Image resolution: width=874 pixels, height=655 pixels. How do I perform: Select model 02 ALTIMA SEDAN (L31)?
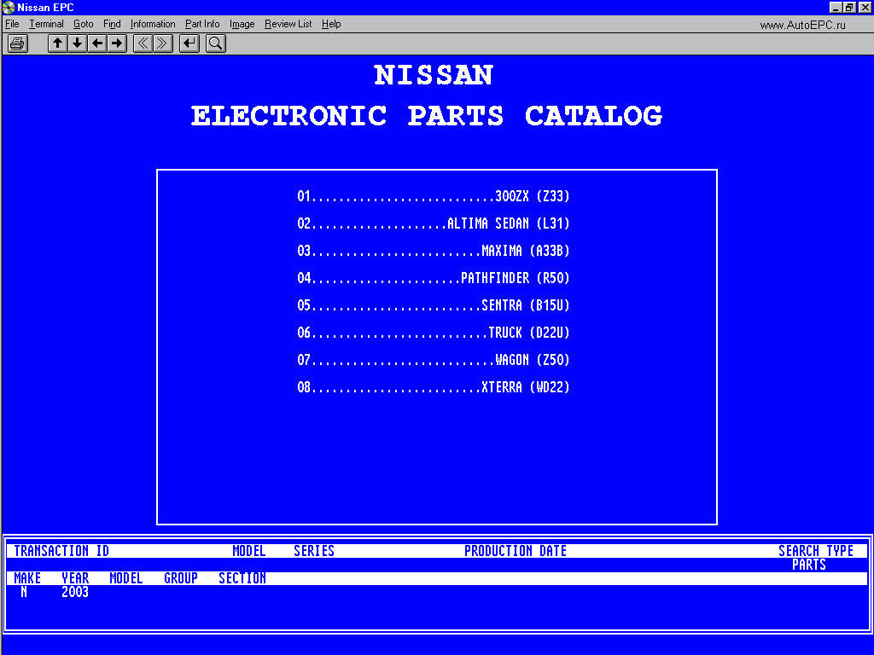pos(433,223)
